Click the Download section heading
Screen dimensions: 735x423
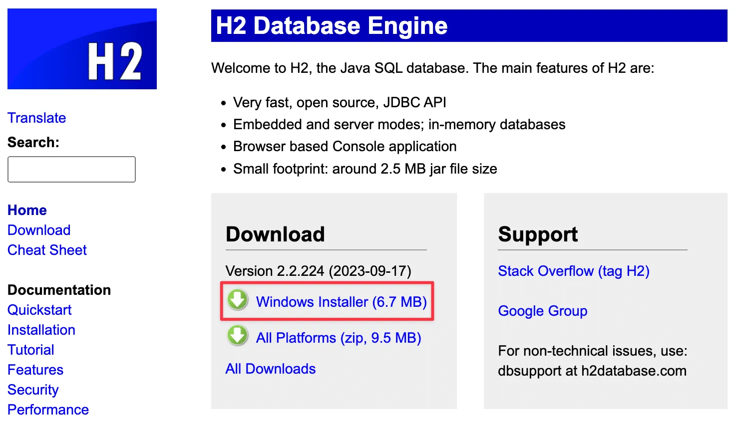tap(275, 234)
